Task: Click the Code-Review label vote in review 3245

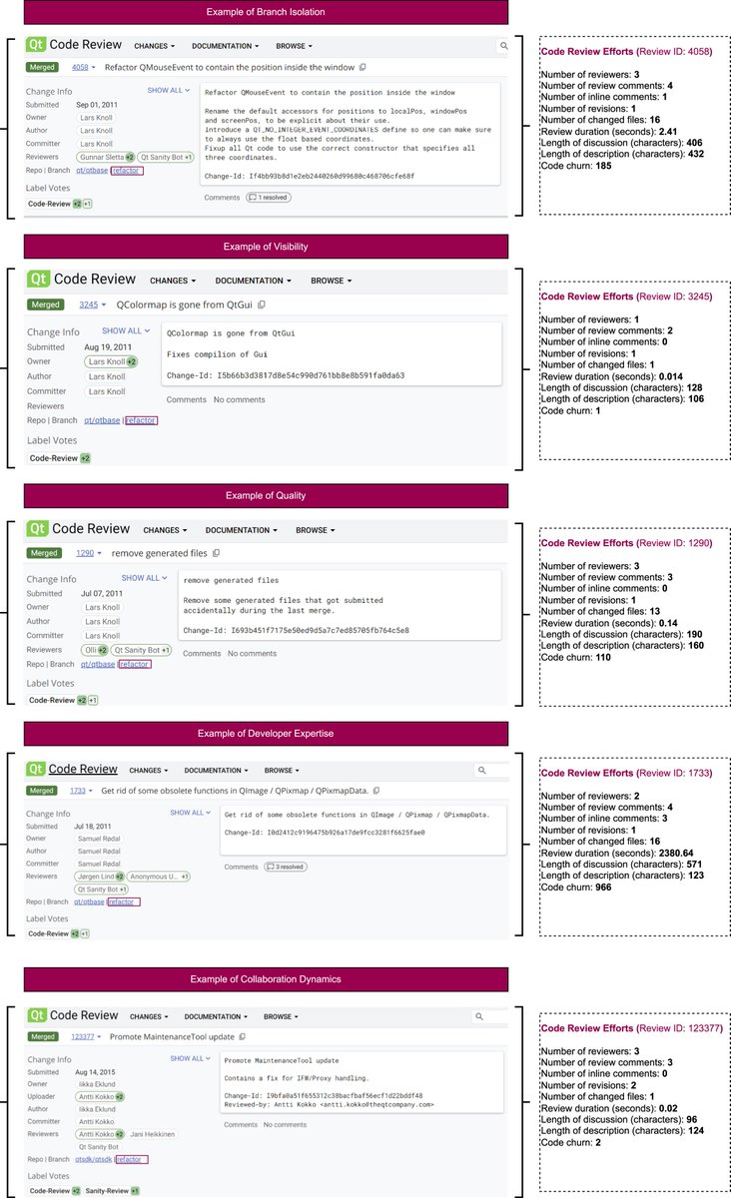Action: 60,458
